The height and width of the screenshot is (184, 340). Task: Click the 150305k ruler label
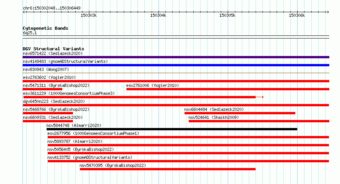tap(227, 15)
